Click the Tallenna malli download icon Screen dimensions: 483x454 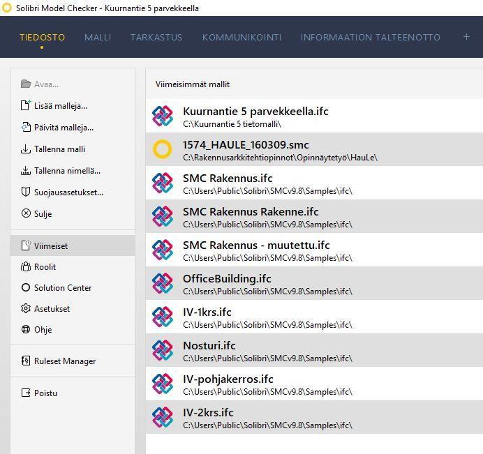[x=26, y=149]
